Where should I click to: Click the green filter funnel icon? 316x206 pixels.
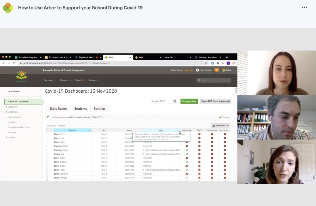[48, 117]
